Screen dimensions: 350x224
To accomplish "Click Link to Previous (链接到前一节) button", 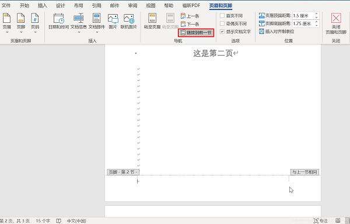I will coord(196,33).
